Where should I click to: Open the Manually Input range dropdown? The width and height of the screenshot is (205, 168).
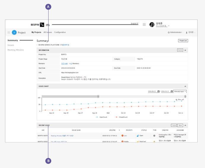pos(180,91)
